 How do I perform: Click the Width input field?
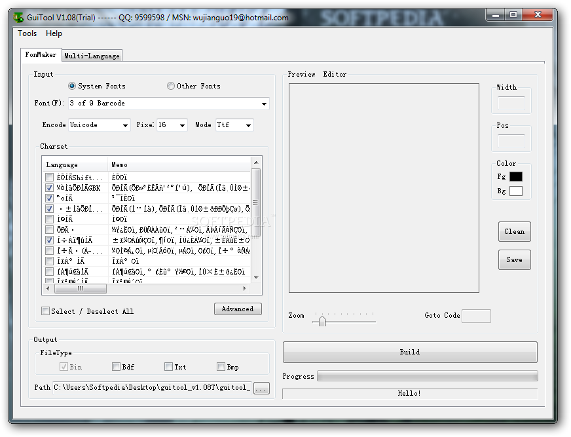[511, 103]
